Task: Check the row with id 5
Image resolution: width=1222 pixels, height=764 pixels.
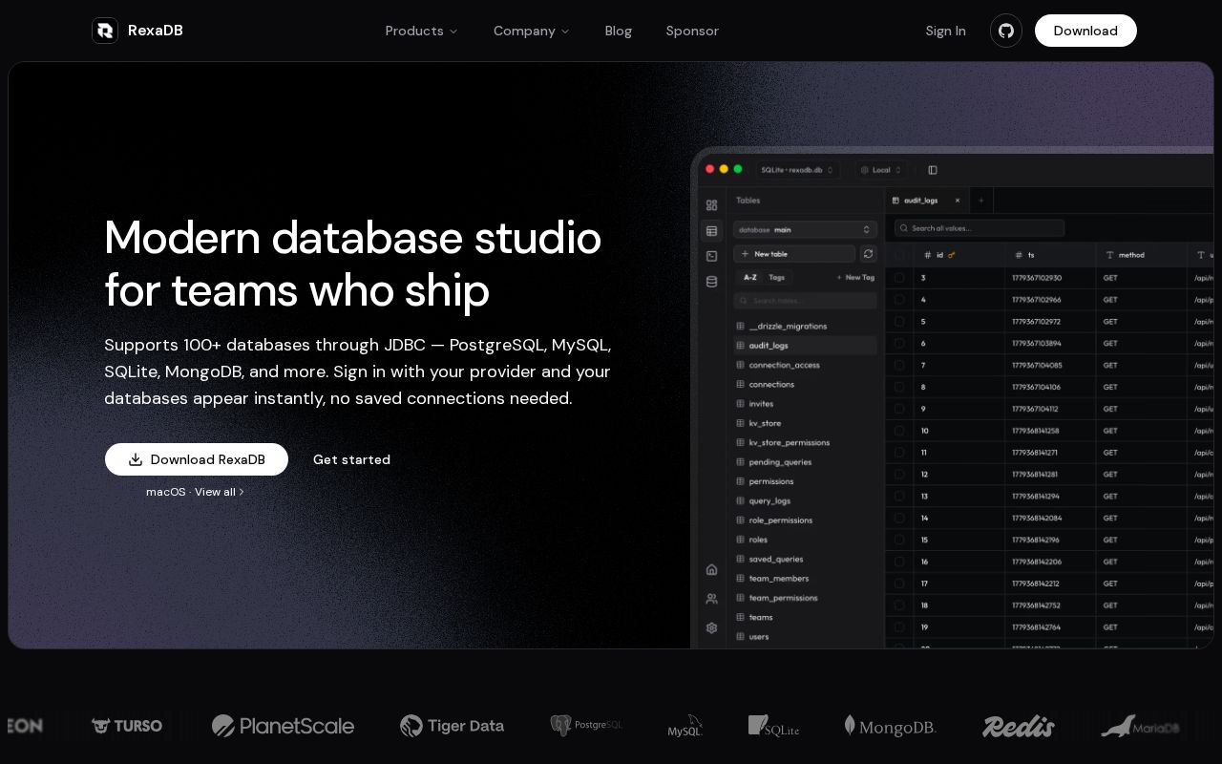Action: point(899,322)
